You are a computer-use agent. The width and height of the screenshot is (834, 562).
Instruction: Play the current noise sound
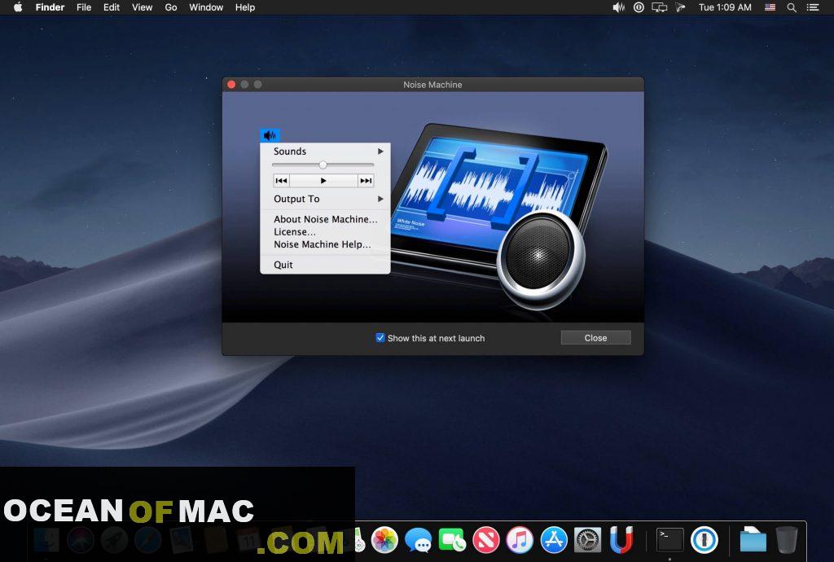point(323,181)
